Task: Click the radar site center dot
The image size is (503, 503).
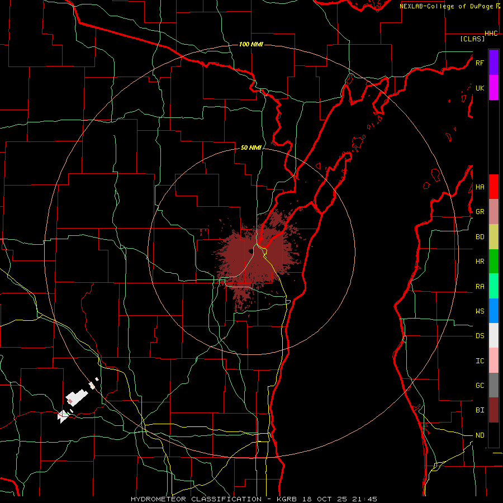Action: 250,251
